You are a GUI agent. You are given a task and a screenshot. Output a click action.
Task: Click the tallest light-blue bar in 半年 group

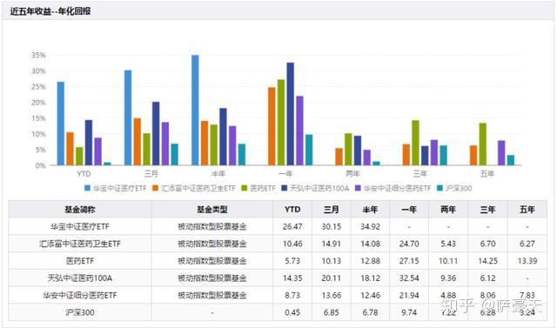pos(195,110)
